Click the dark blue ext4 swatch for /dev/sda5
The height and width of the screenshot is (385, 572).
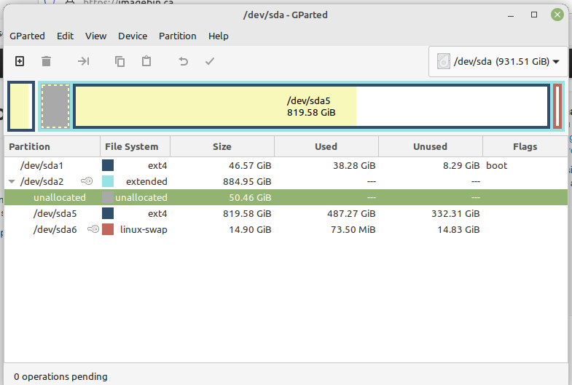click(108, 213)
